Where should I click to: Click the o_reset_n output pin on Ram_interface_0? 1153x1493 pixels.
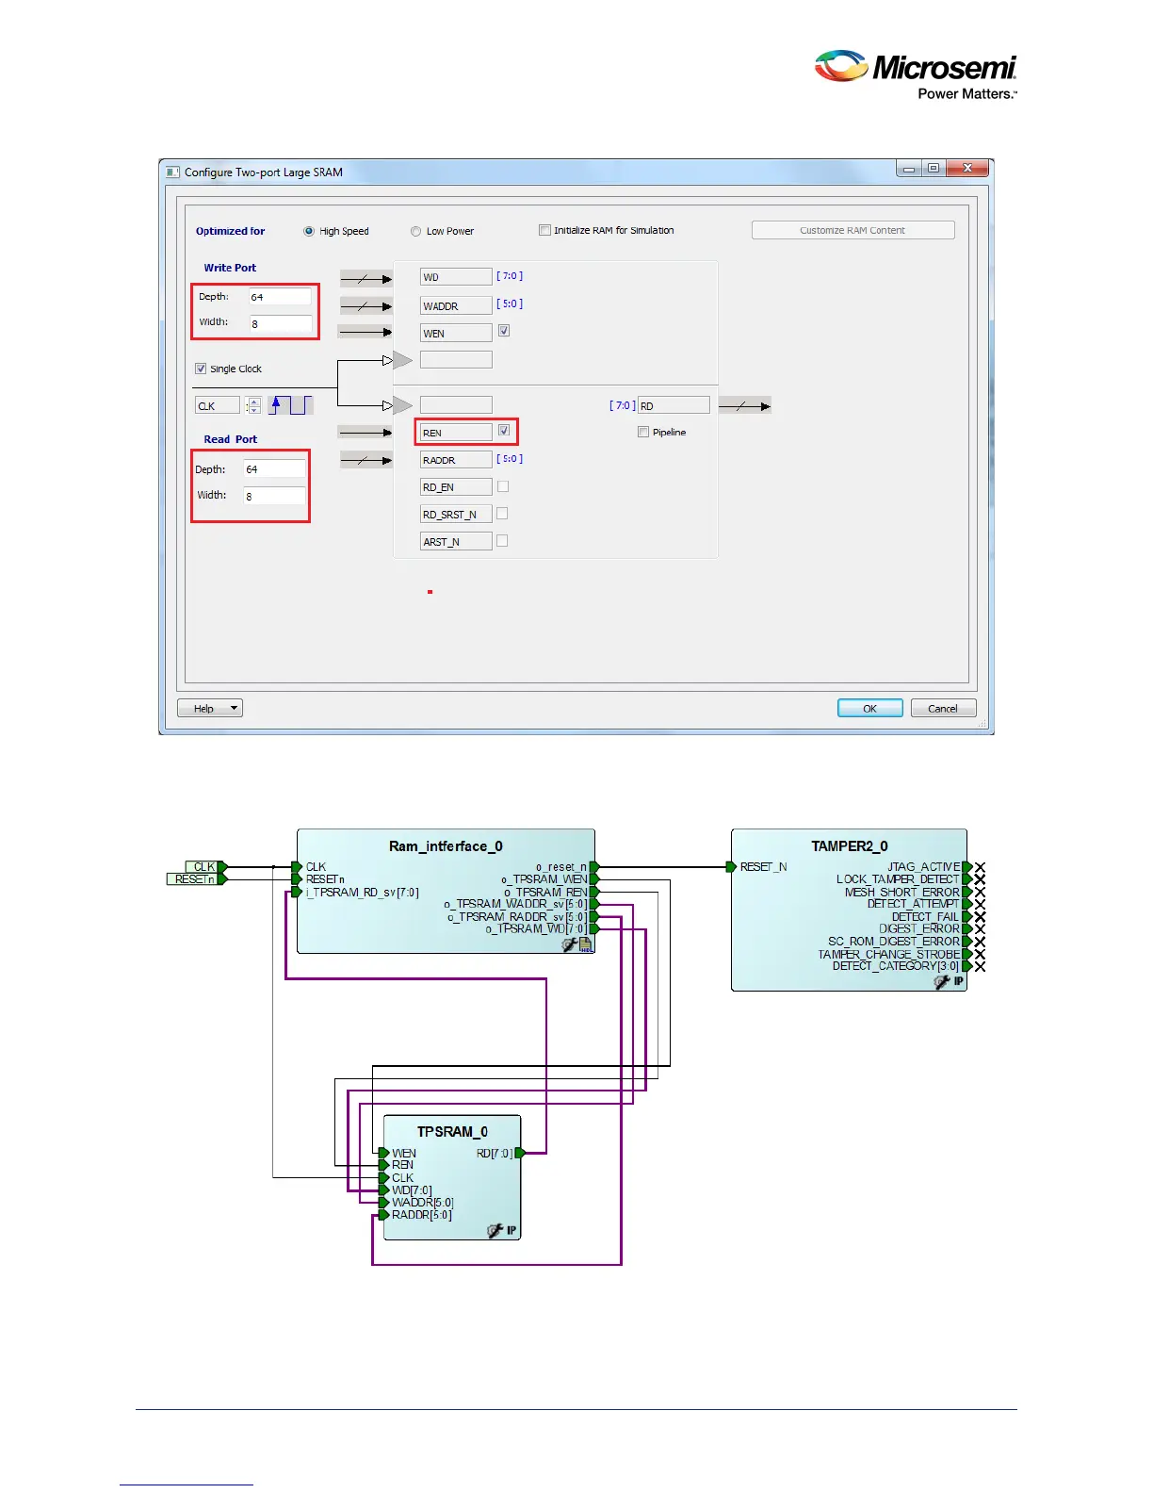click(594, 867)
